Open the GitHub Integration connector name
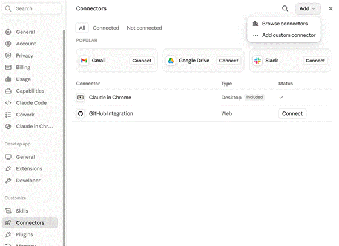Screen dimensions: 339x246 [x=111, y=113]
